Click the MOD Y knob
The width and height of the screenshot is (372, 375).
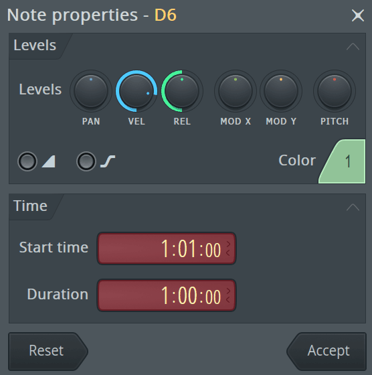[x=281, y=91]
